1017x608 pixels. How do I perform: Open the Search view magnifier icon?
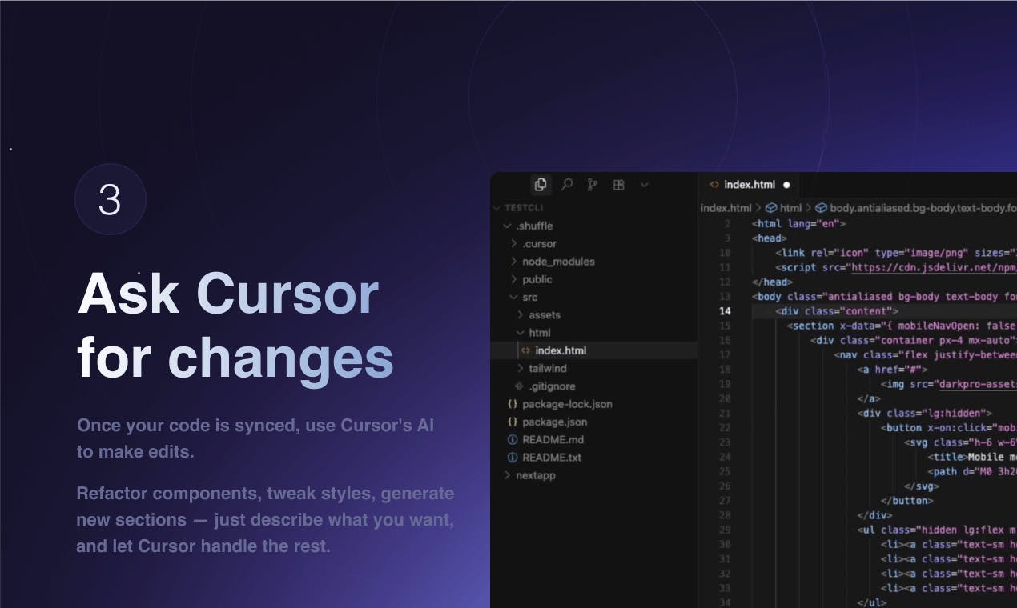click(567, 185)
